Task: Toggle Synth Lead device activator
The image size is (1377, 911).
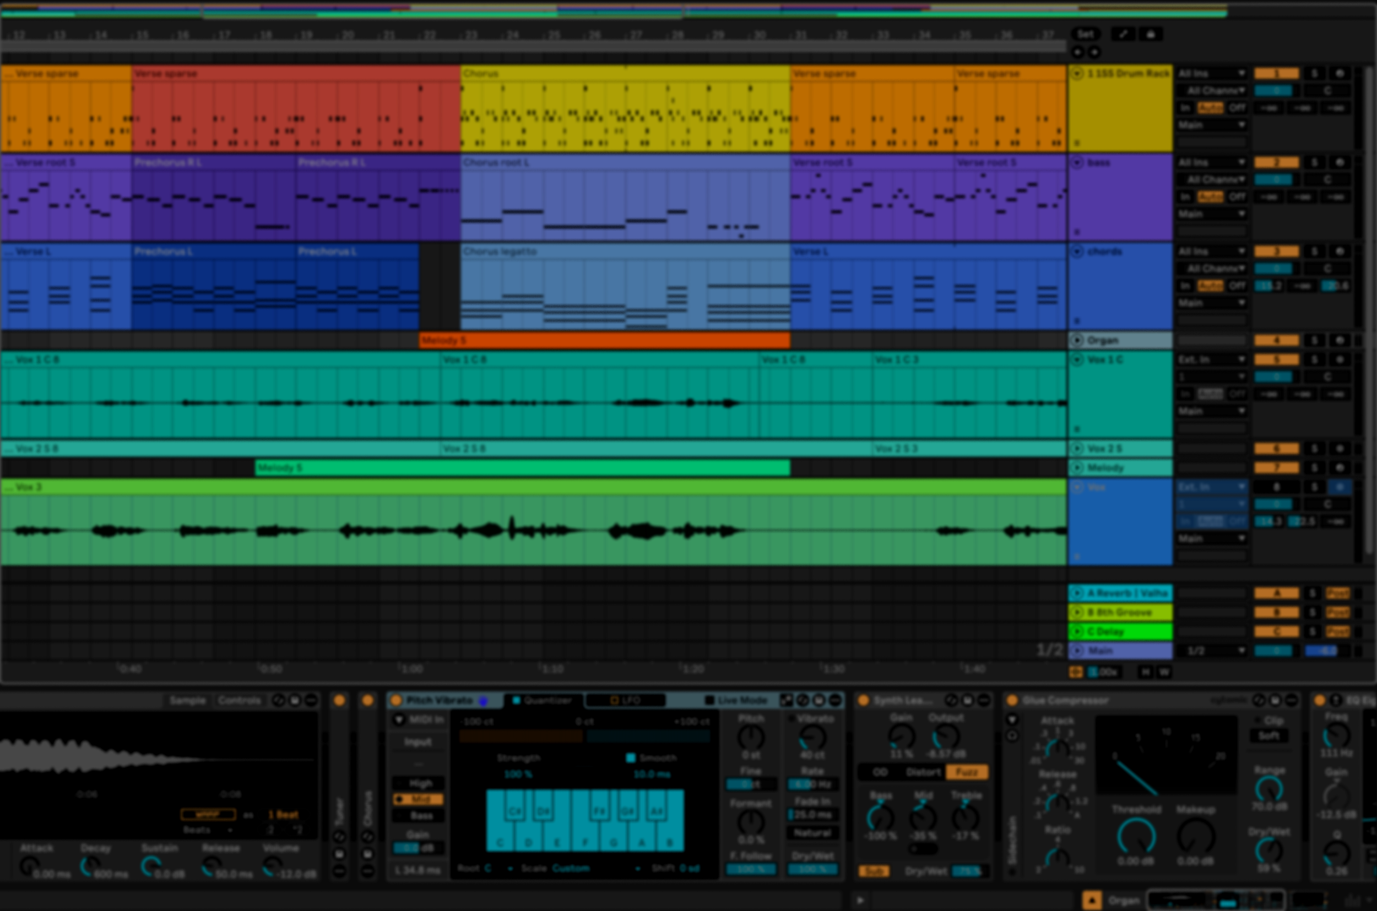Action: [x=863, y=700]
